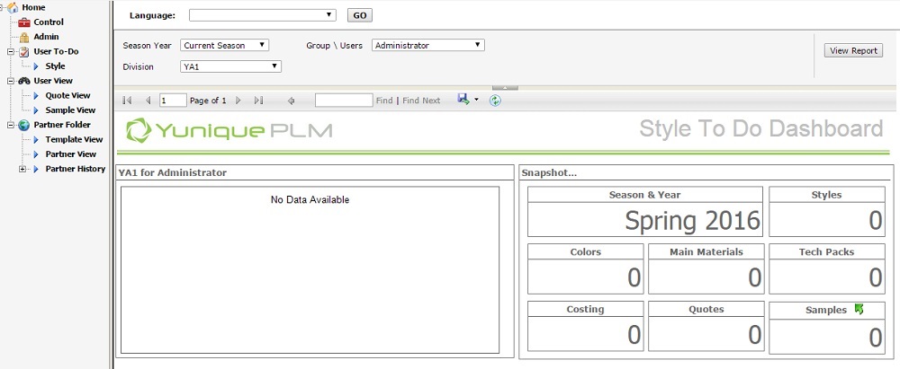Open the Season Year dropdown

tap(224, 45)
